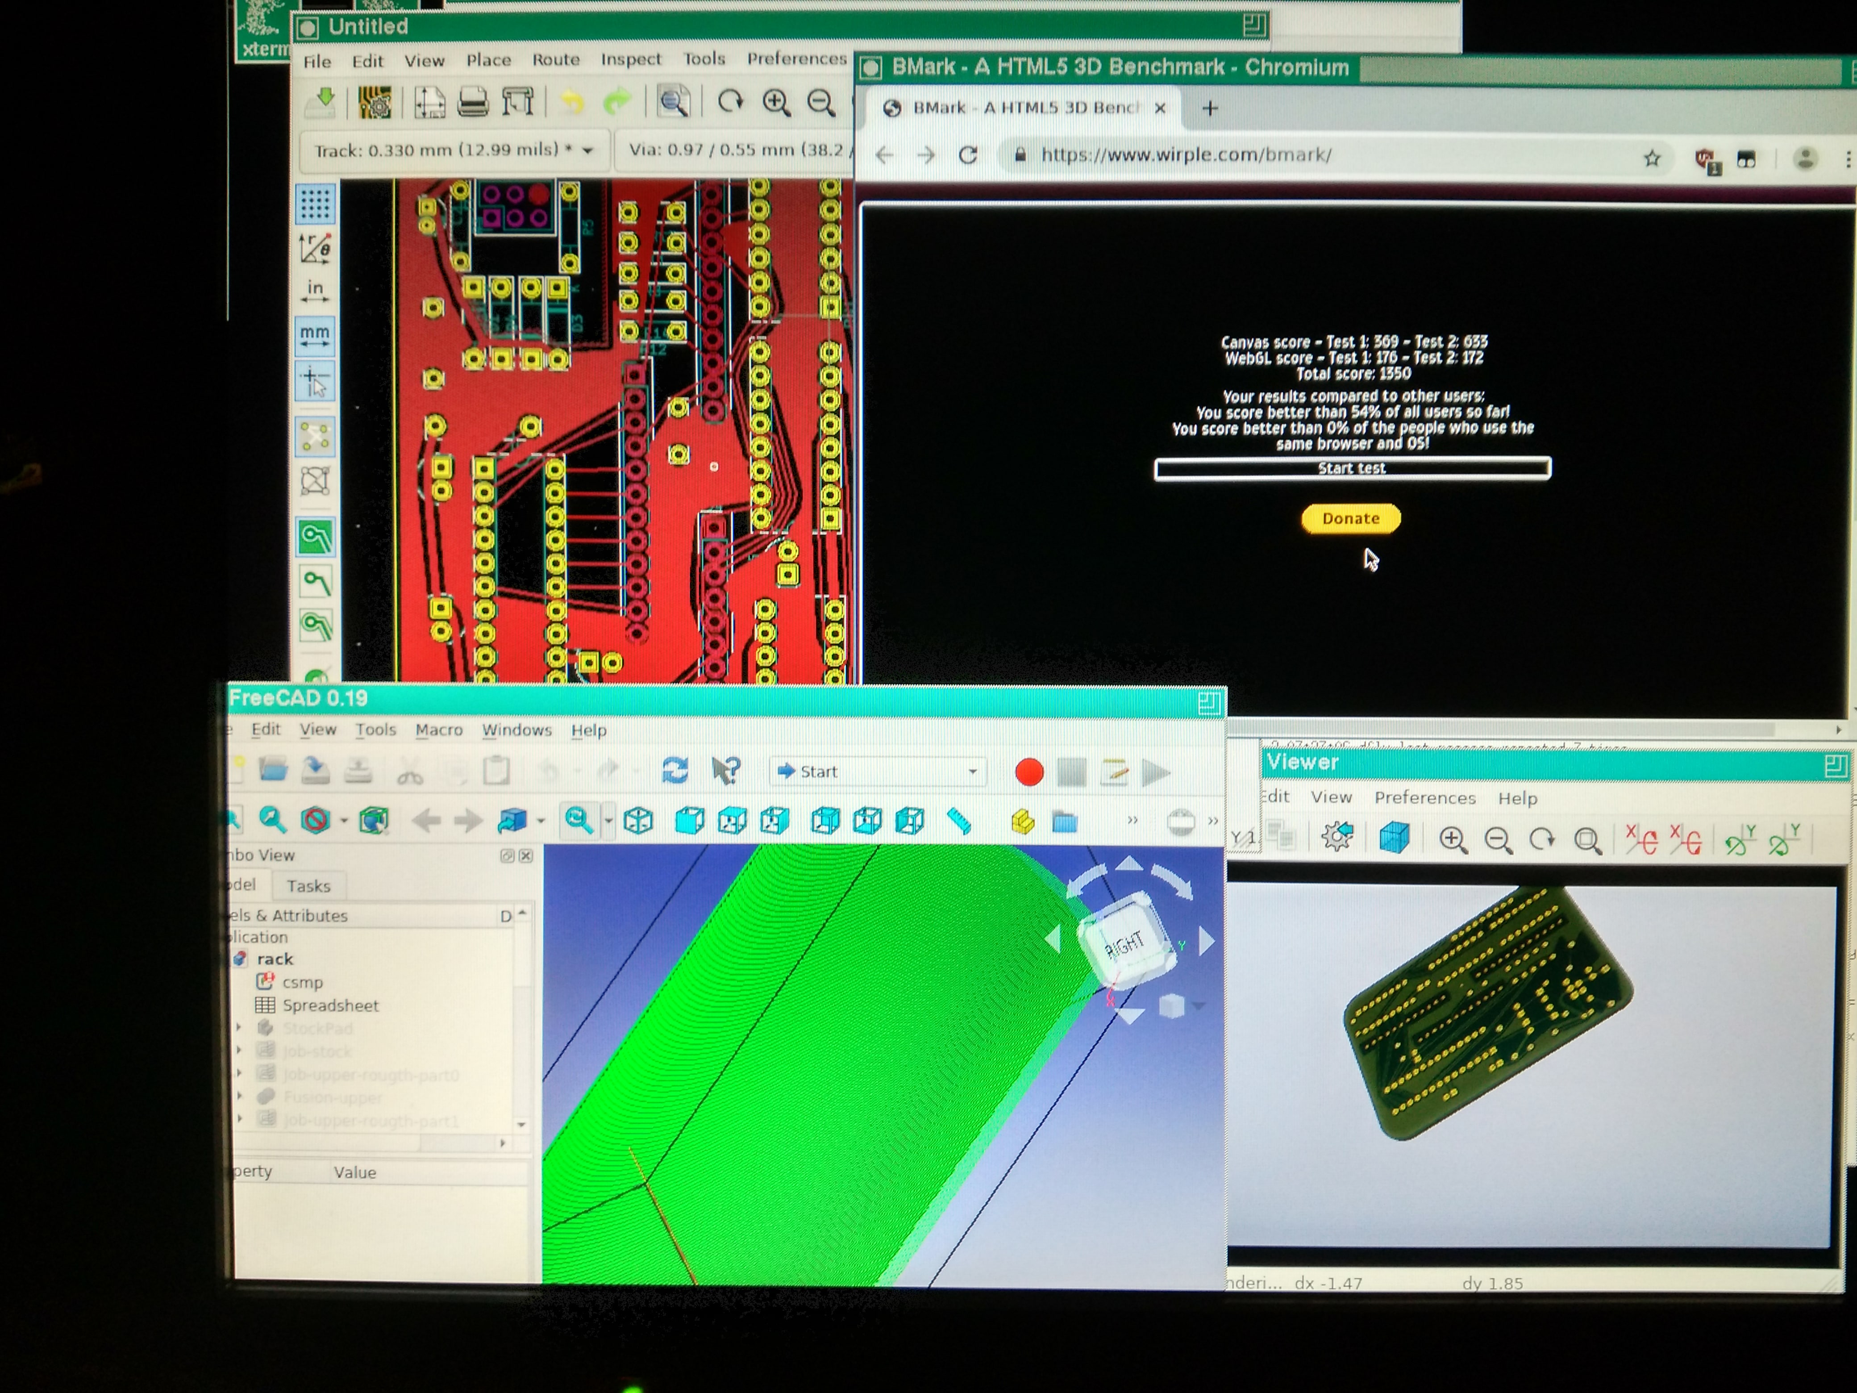This screenshot has width=1857, height=1393.
Task: Click rotate X clockwise in 3D Viewer
Action: [x=1641, y=839]
